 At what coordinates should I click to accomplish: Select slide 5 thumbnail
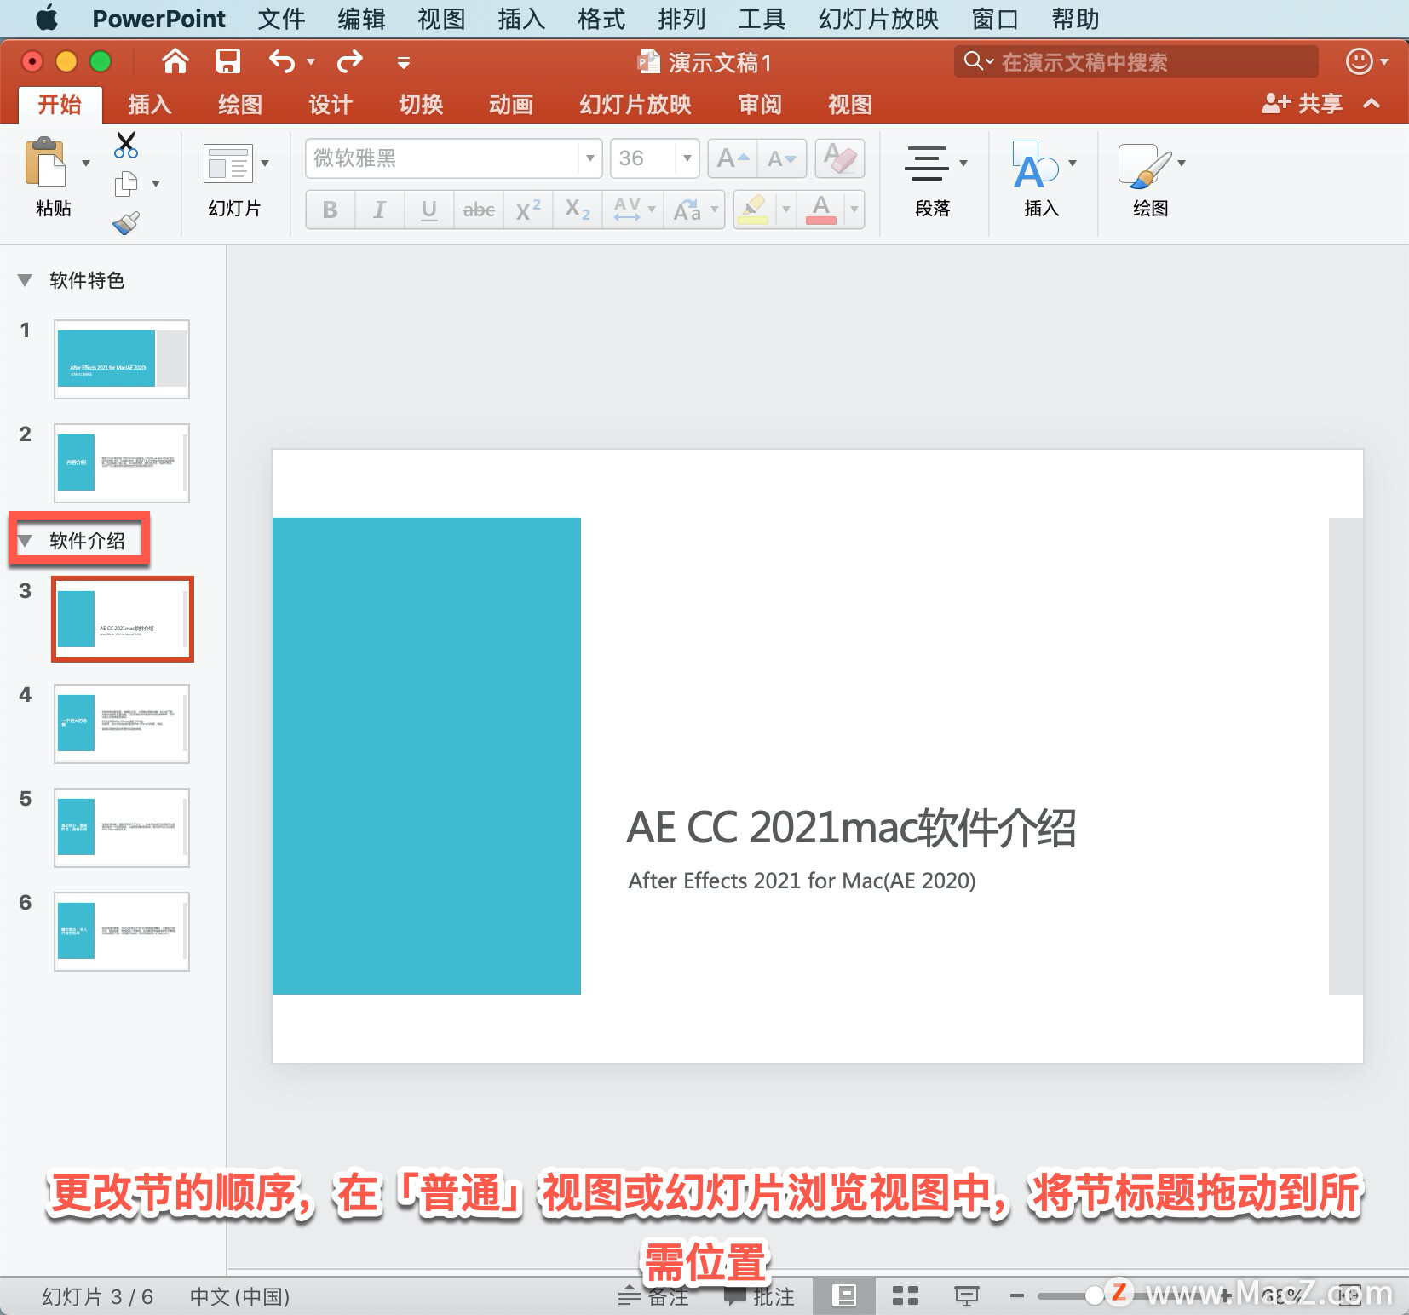pyautogui.click(x=122, y=828)
